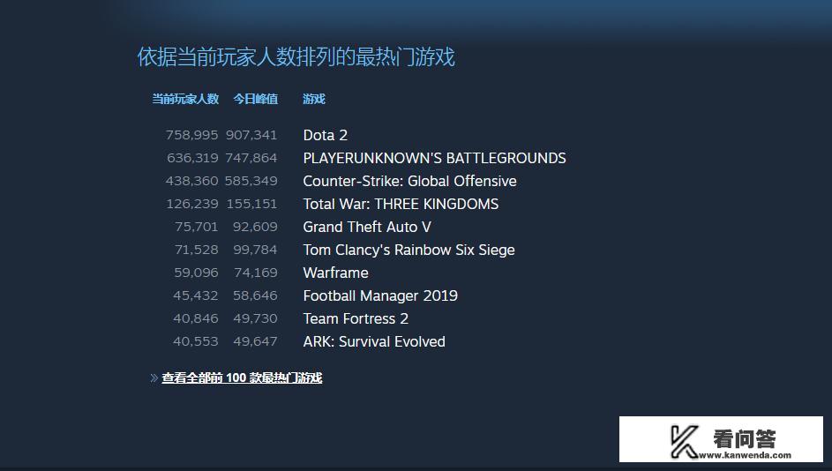Viewport: 832px width, 471px height.
Task: Open Grand Theft Auto V entry
Action: click(x=365, y=227)
